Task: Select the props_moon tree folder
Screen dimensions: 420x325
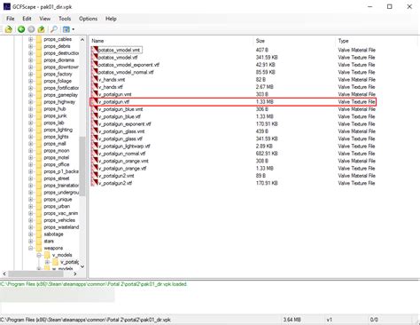Action: click(57, 151)
